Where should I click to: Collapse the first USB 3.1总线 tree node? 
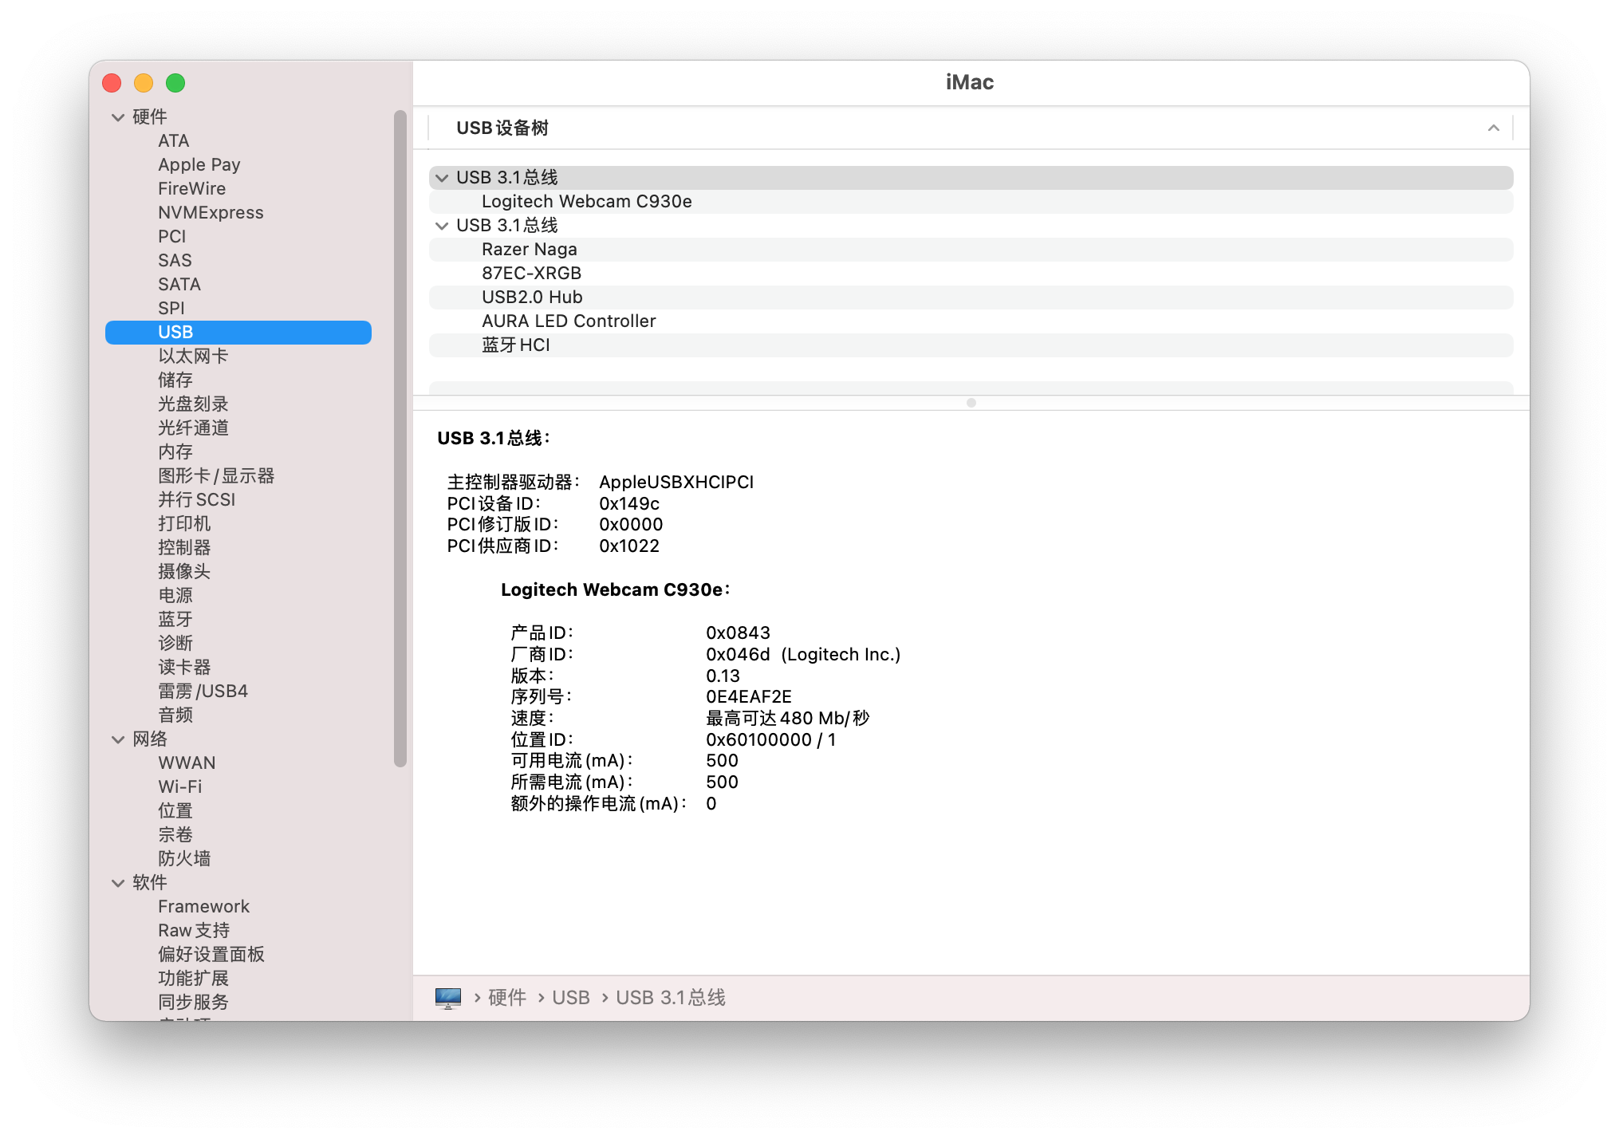click(442, 178)
